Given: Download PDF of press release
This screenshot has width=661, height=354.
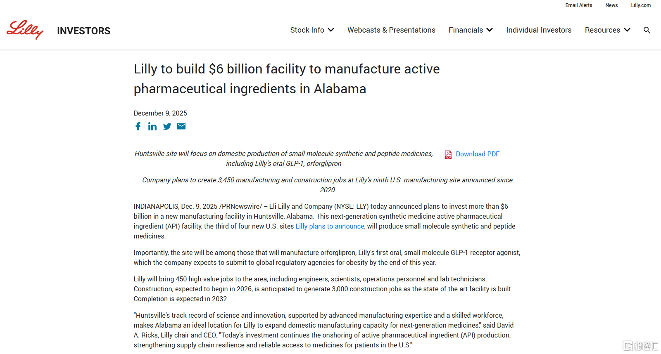Looking at the screenshot, I should click(478, 154).
